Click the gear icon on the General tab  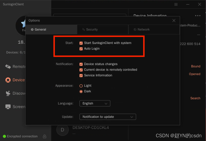32,29
